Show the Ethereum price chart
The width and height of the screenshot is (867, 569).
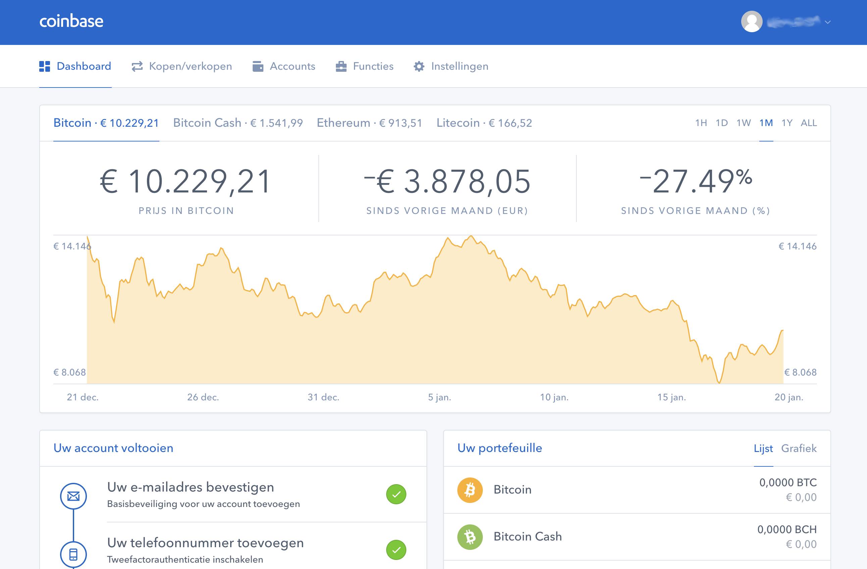tap(369, 123)
